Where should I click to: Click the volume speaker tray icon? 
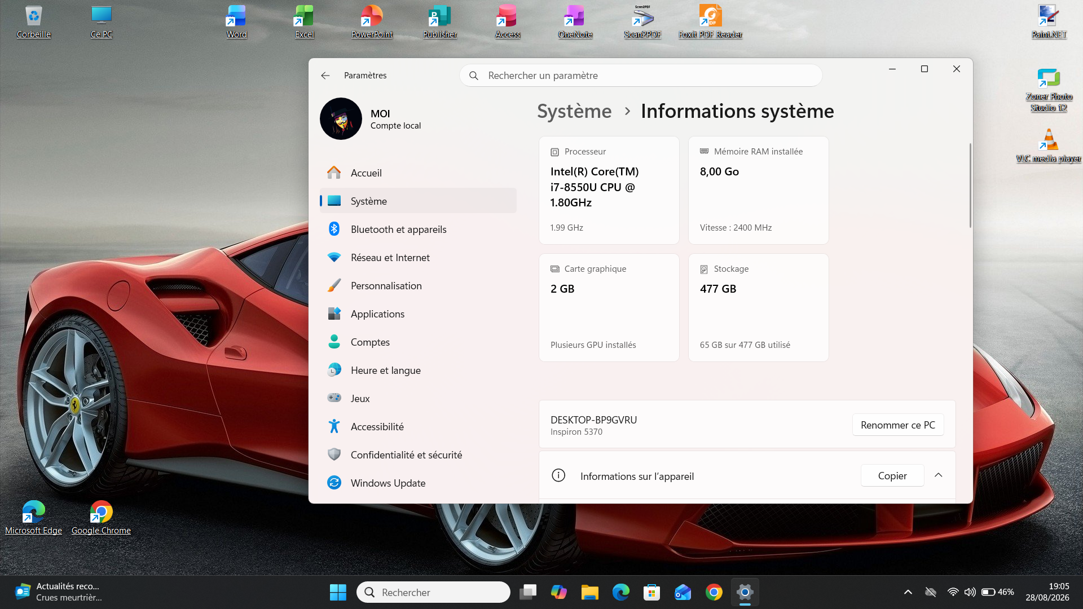pyautogui.click(x=970, y=592)
